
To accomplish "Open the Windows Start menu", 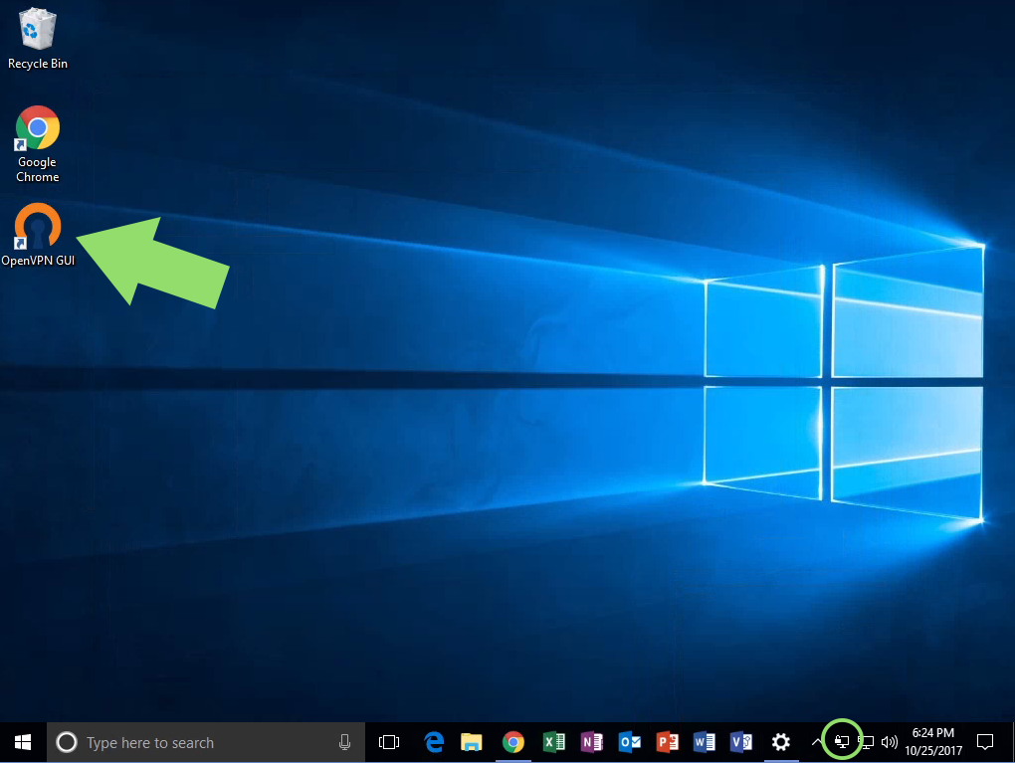I will (x=23, y=742).
